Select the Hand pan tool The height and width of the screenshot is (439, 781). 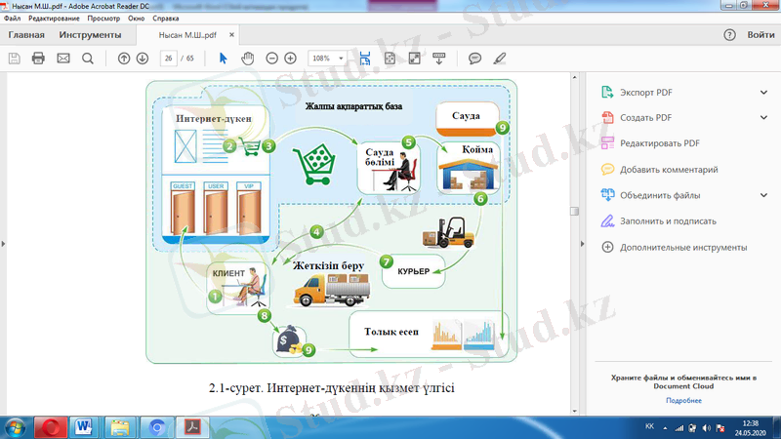(248, 59)
